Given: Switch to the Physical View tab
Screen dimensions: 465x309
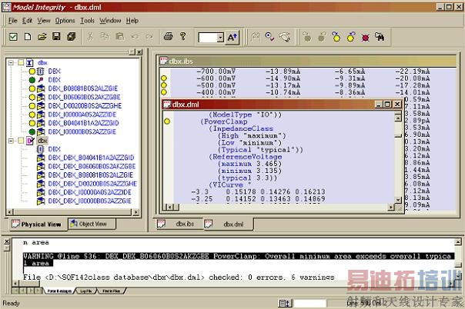Looking at the screenshot, I should pos(37,224).
